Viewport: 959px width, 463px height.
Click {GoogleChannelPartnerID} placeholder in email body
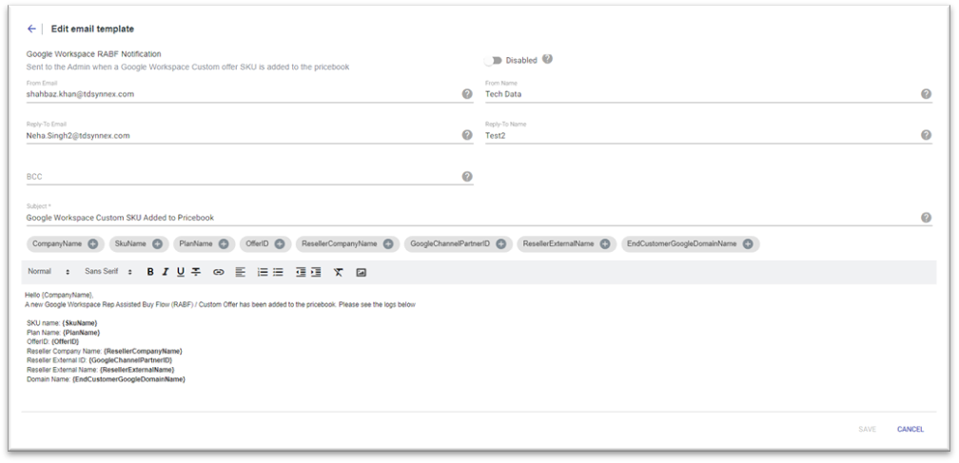(x=130, y=360)
